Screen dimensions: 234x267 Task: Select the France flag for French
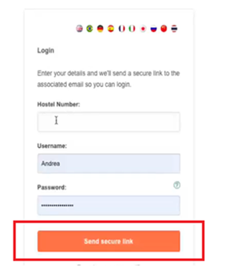point(122,28)
